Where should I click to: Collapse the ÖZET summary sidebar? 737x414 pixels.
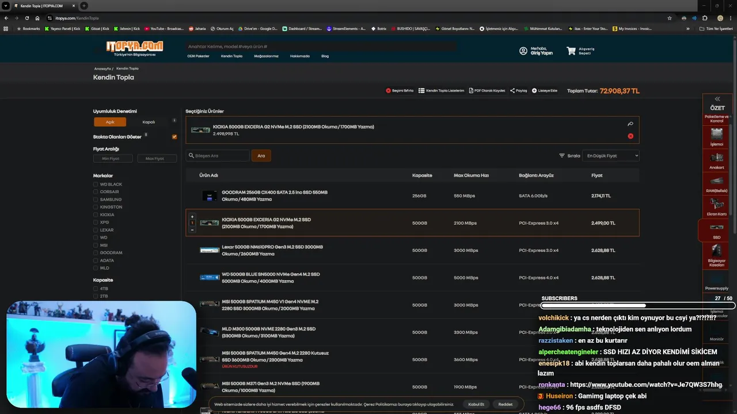[x=717, y=99]
